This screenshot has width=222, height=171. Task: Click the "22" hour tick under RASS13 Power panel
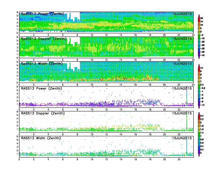click(x=179, y=110)
